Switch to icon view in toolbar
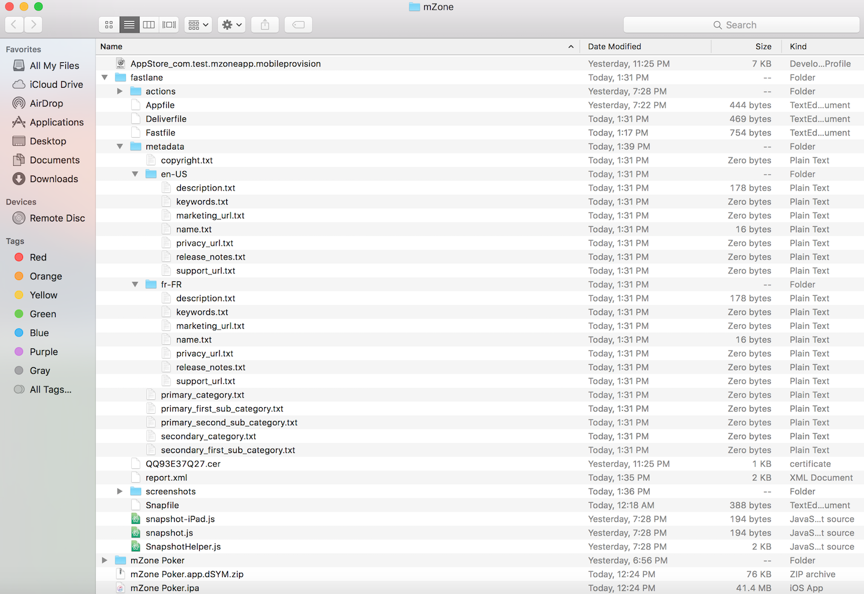This screenshot has width=864, height=594. pyautogui.click(x=109, y=25)
